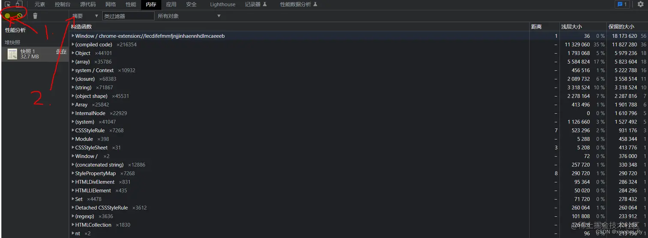The height and width of the screenshot is (238, 648).
Task: Expand the HTMLLIElement ×435 row
Action: point(73,190)
